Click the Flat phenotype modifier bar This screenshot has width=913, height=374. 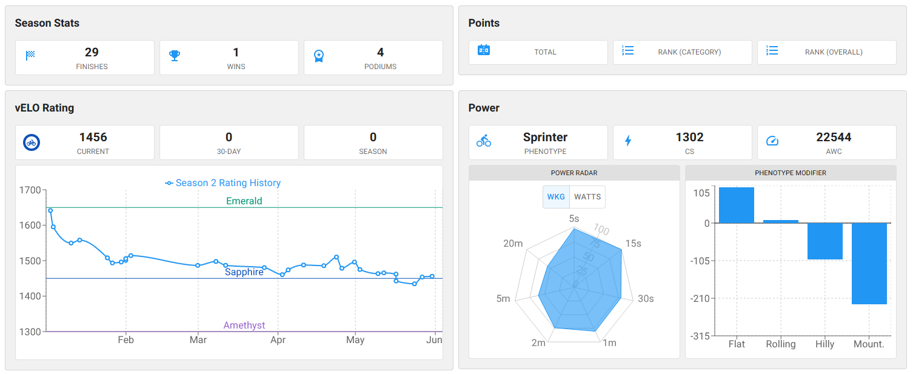pyautogui.click(x=737, y=205)
